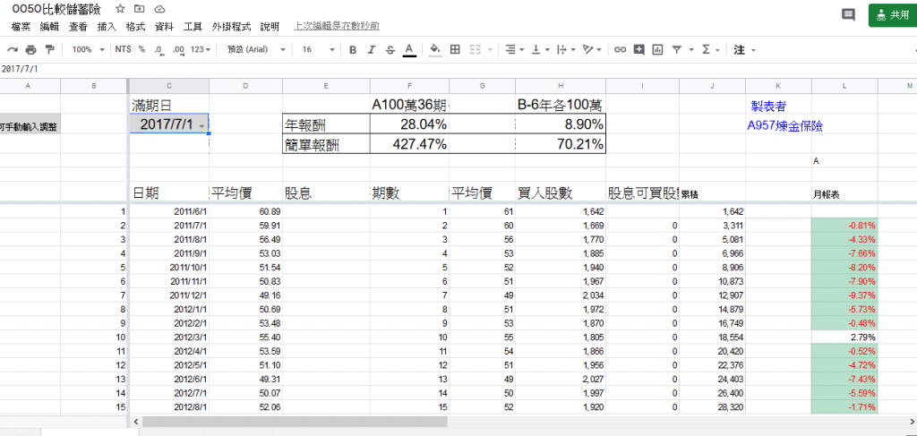Create a filter with funnel icon
The image size is (917, 436).
point(677,49)
